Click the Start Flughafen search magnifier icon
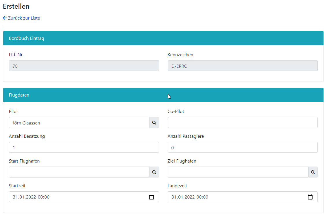 pos(154,172)
